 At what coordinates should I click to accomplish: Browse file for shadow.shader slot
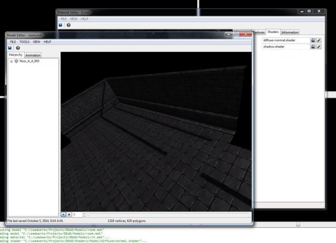pos(313,47)
